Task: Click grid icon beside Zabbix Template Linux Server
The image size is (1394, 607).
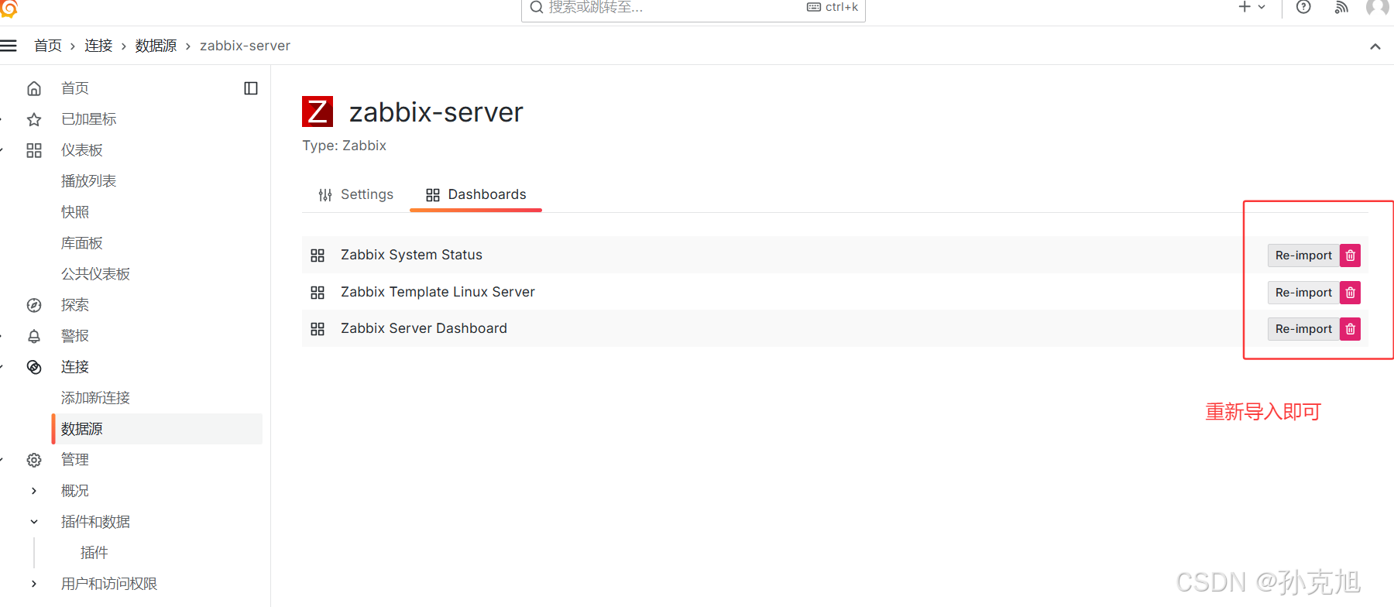Action: (318, 293)
